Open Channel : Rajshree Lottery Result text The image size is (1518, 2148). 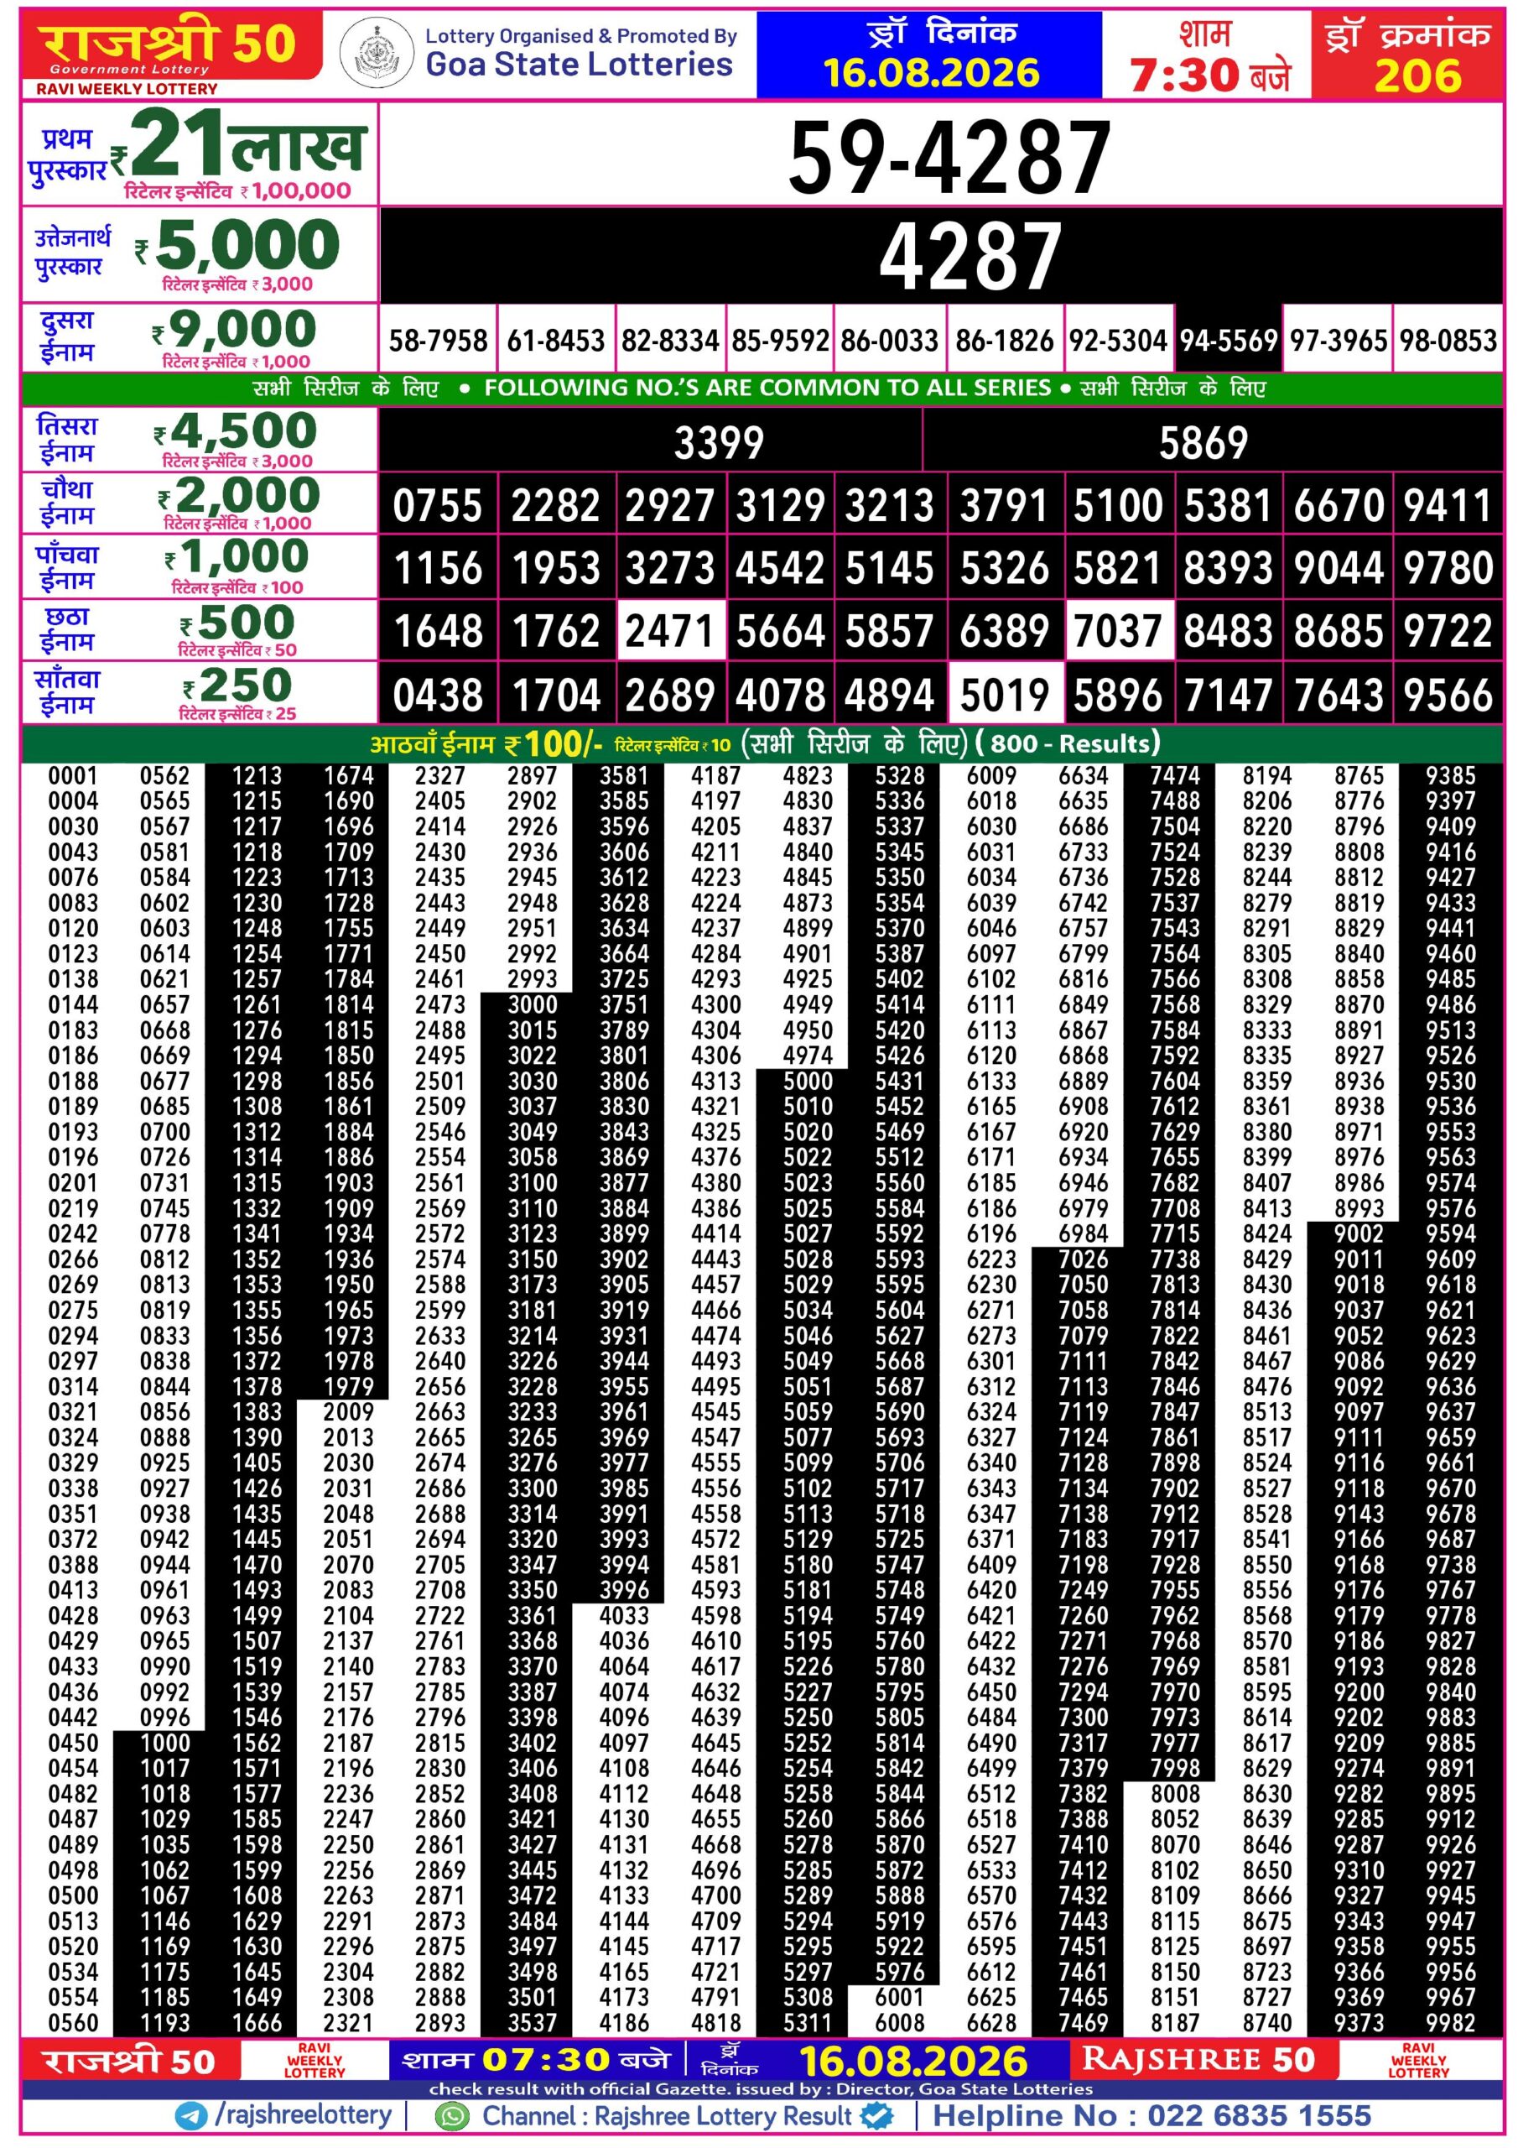pyautogui.click(x=666, y=2116)
